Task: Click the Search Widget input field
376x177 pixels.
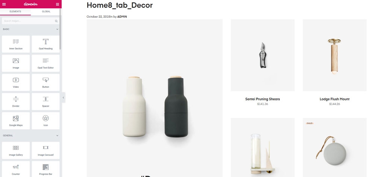Action: (x=30, y=21)
